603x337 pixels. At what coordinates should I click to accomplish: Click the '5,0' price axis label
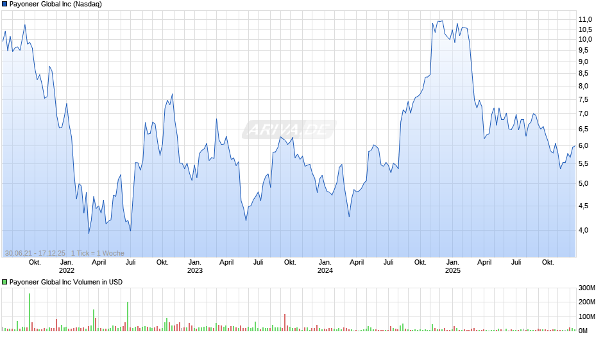point(583,184)
